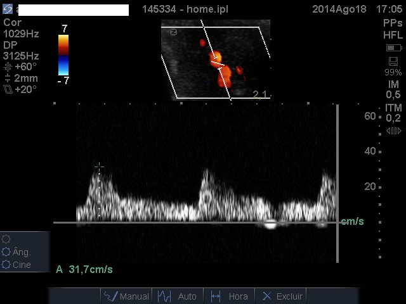Image resolution: width=406 pixels, height=304 pixels.
Task: Click the color Doppler velocity scale bar
Action: click(x=63, y=54)
